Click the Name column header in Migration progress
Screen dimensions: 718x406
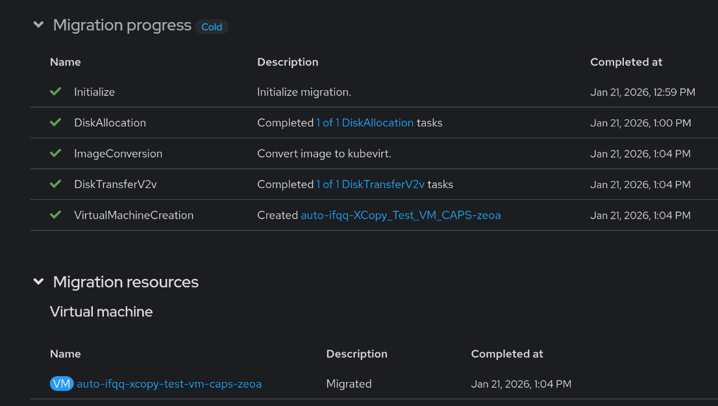tap(66, 62)
